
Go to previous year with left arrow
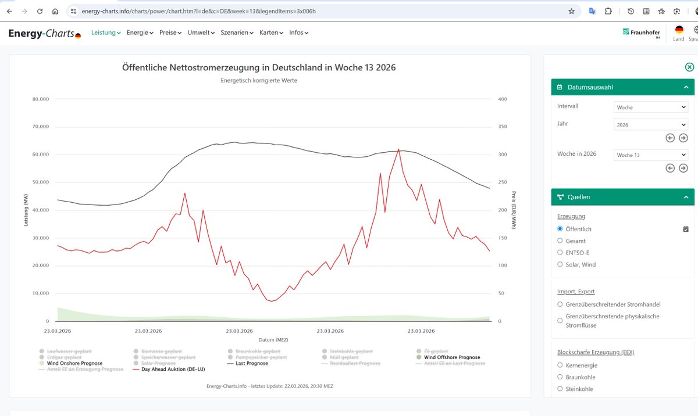click(x=670, y=138)
